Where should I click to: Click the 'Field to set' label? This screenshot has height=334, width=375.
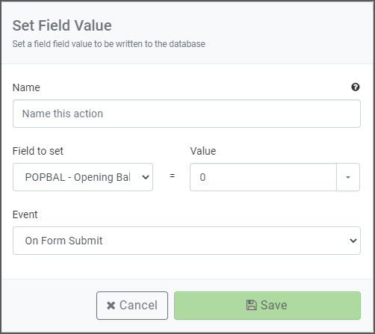click(38, 151)
